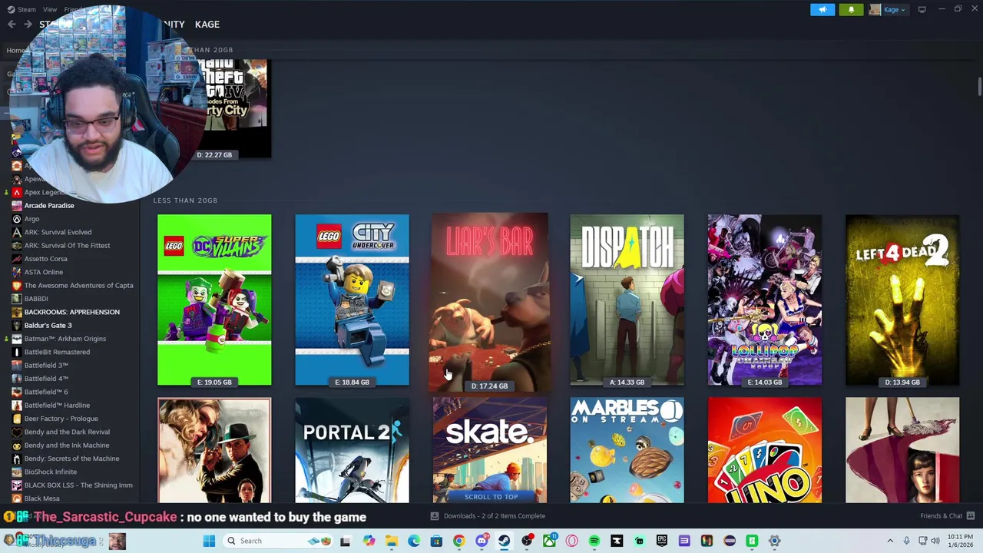Open Steam icon on taskbar

(x=505, y=541)
